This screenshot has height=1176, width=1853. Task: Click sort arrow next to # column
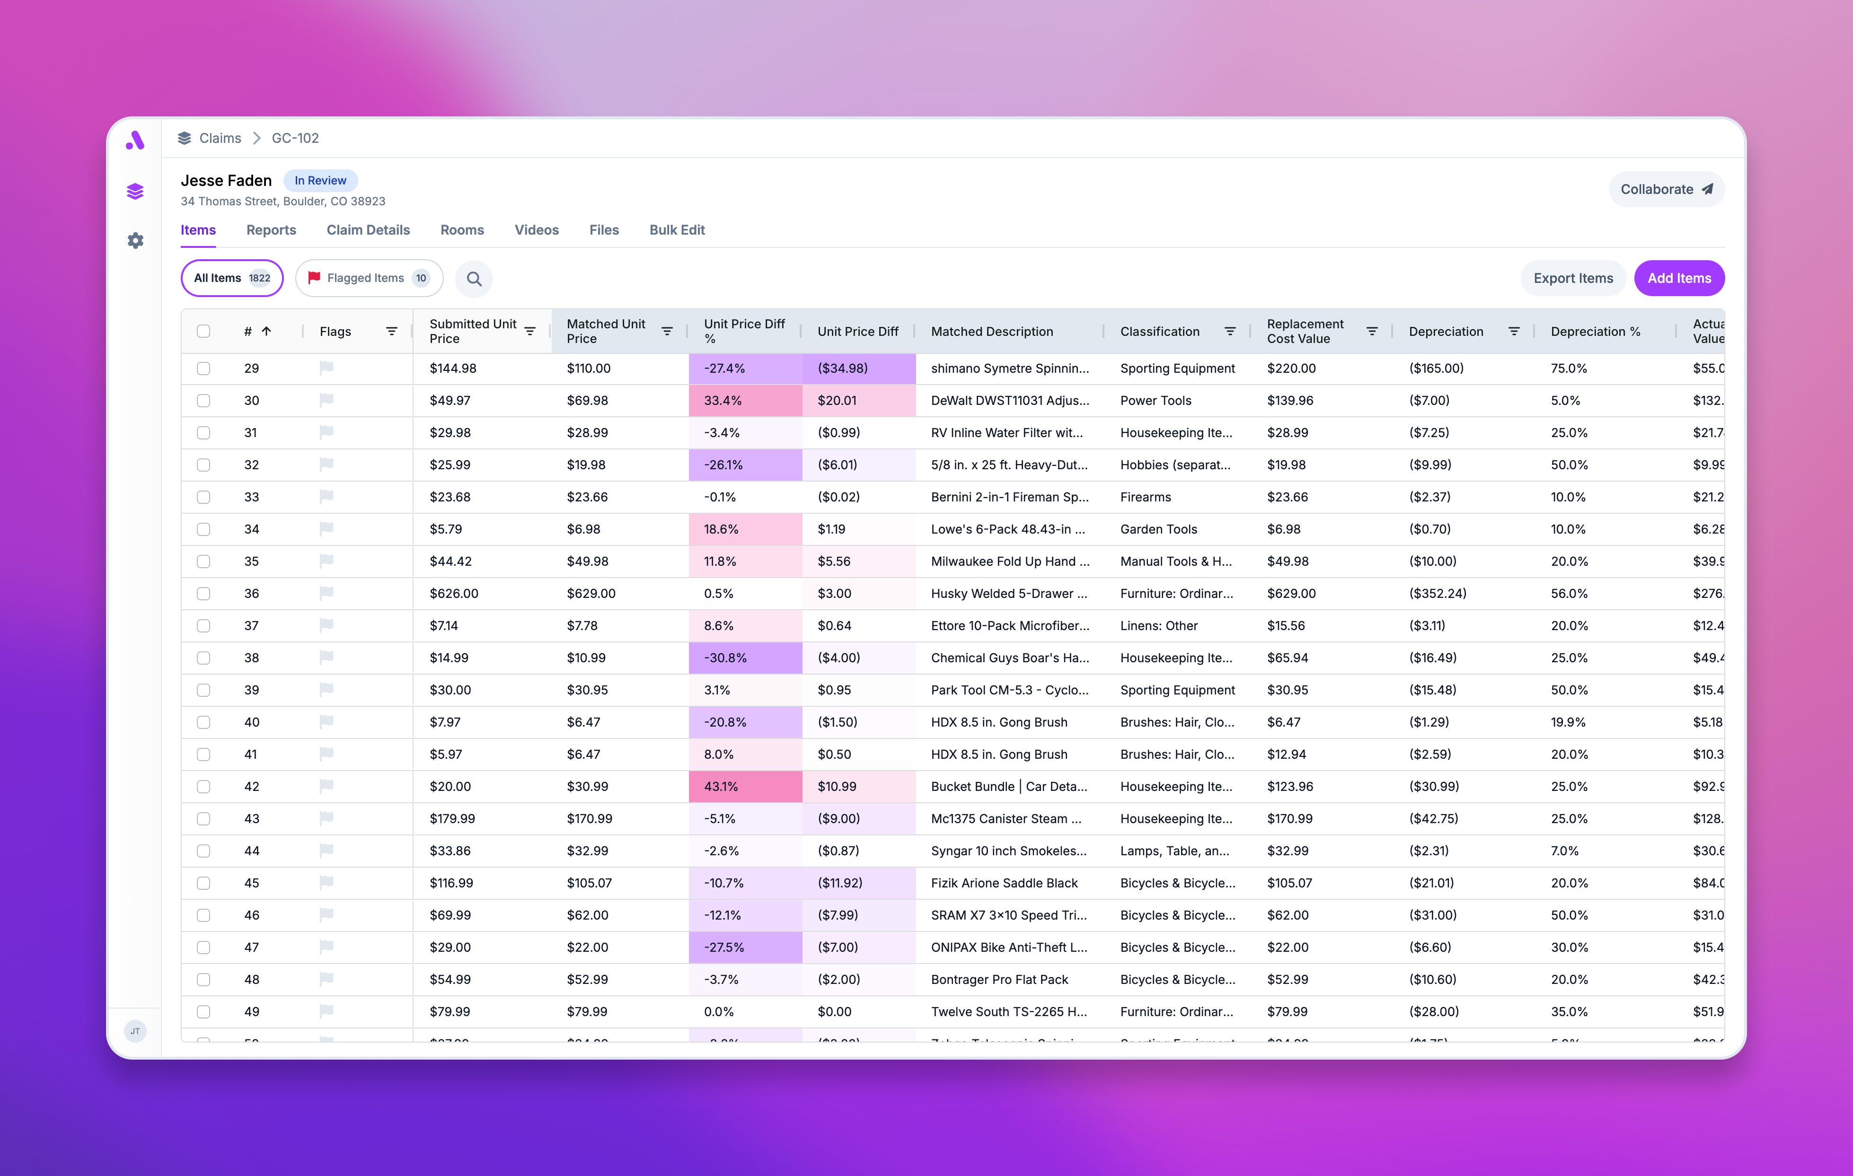pos(267,332)
